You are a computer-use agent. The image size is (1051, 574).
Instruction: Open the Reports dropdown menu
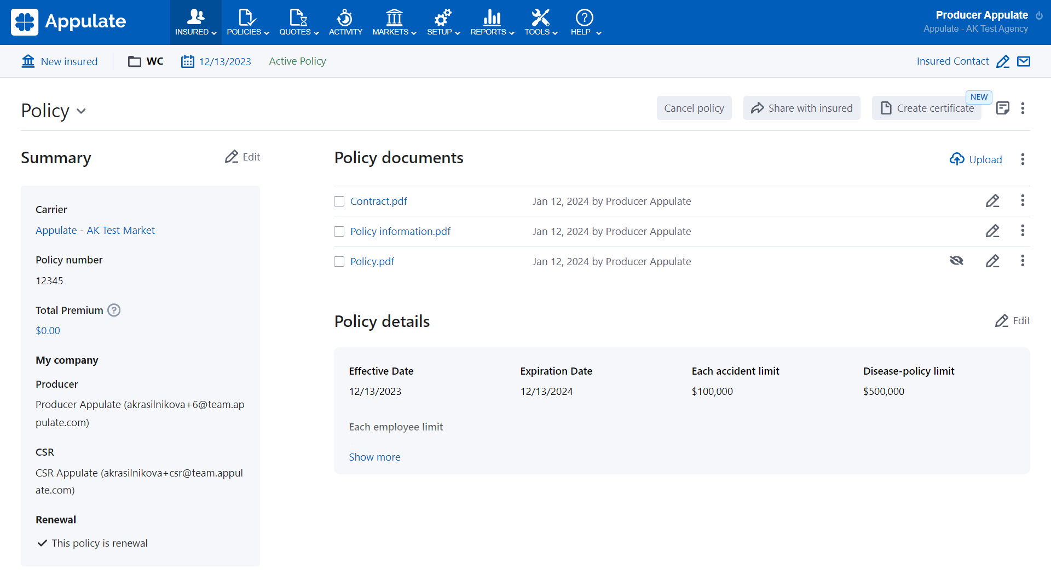tap(492, 22)
